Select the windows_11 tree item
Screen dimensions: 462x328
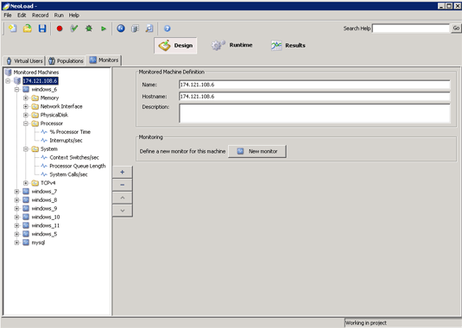[x=46, y=225]
